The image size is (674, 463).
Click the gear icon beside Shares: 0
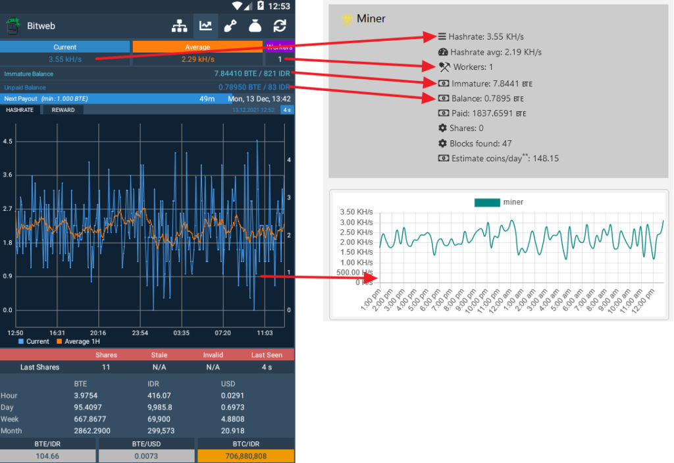[x=442, y=128]
